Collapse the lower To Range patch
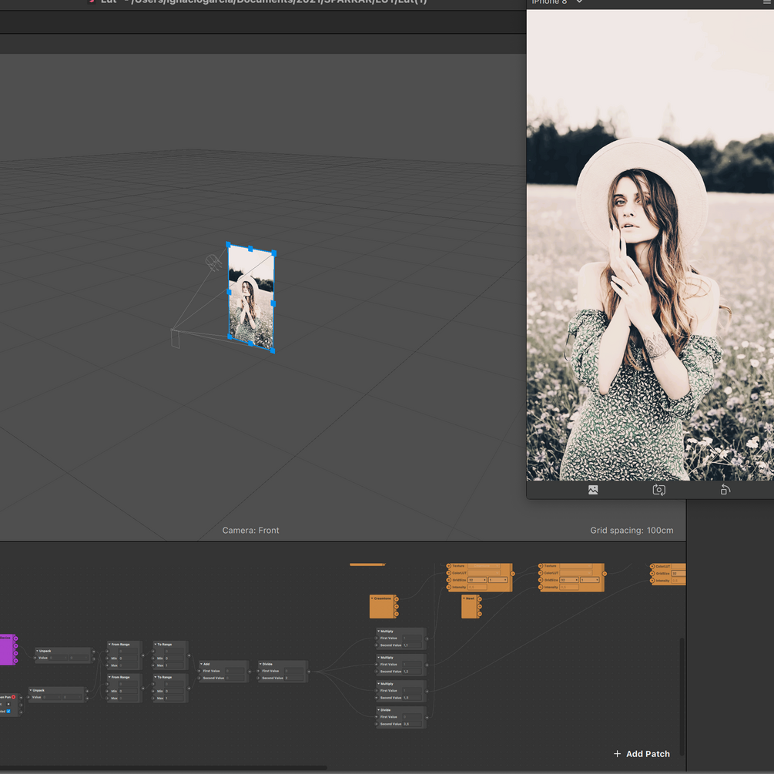Viewport: 774px width, 774px height. coord(155,677)
